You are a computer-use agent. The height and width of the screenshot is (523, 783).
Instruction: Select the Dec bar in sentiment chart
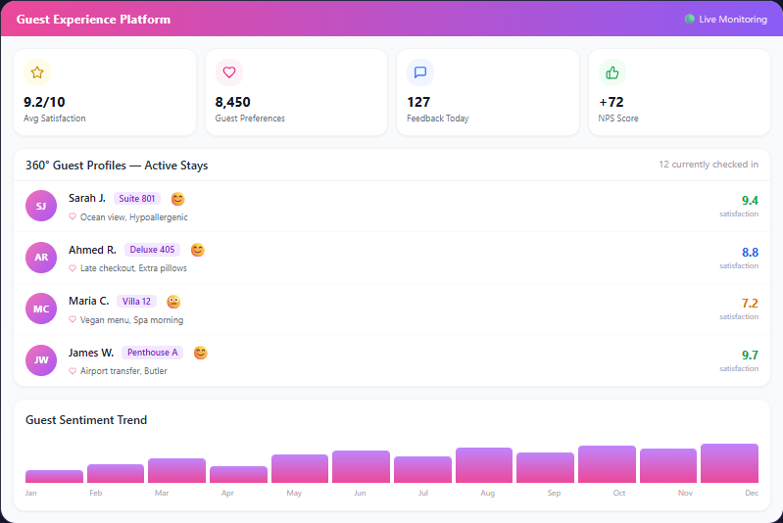[x=729, y=463]
